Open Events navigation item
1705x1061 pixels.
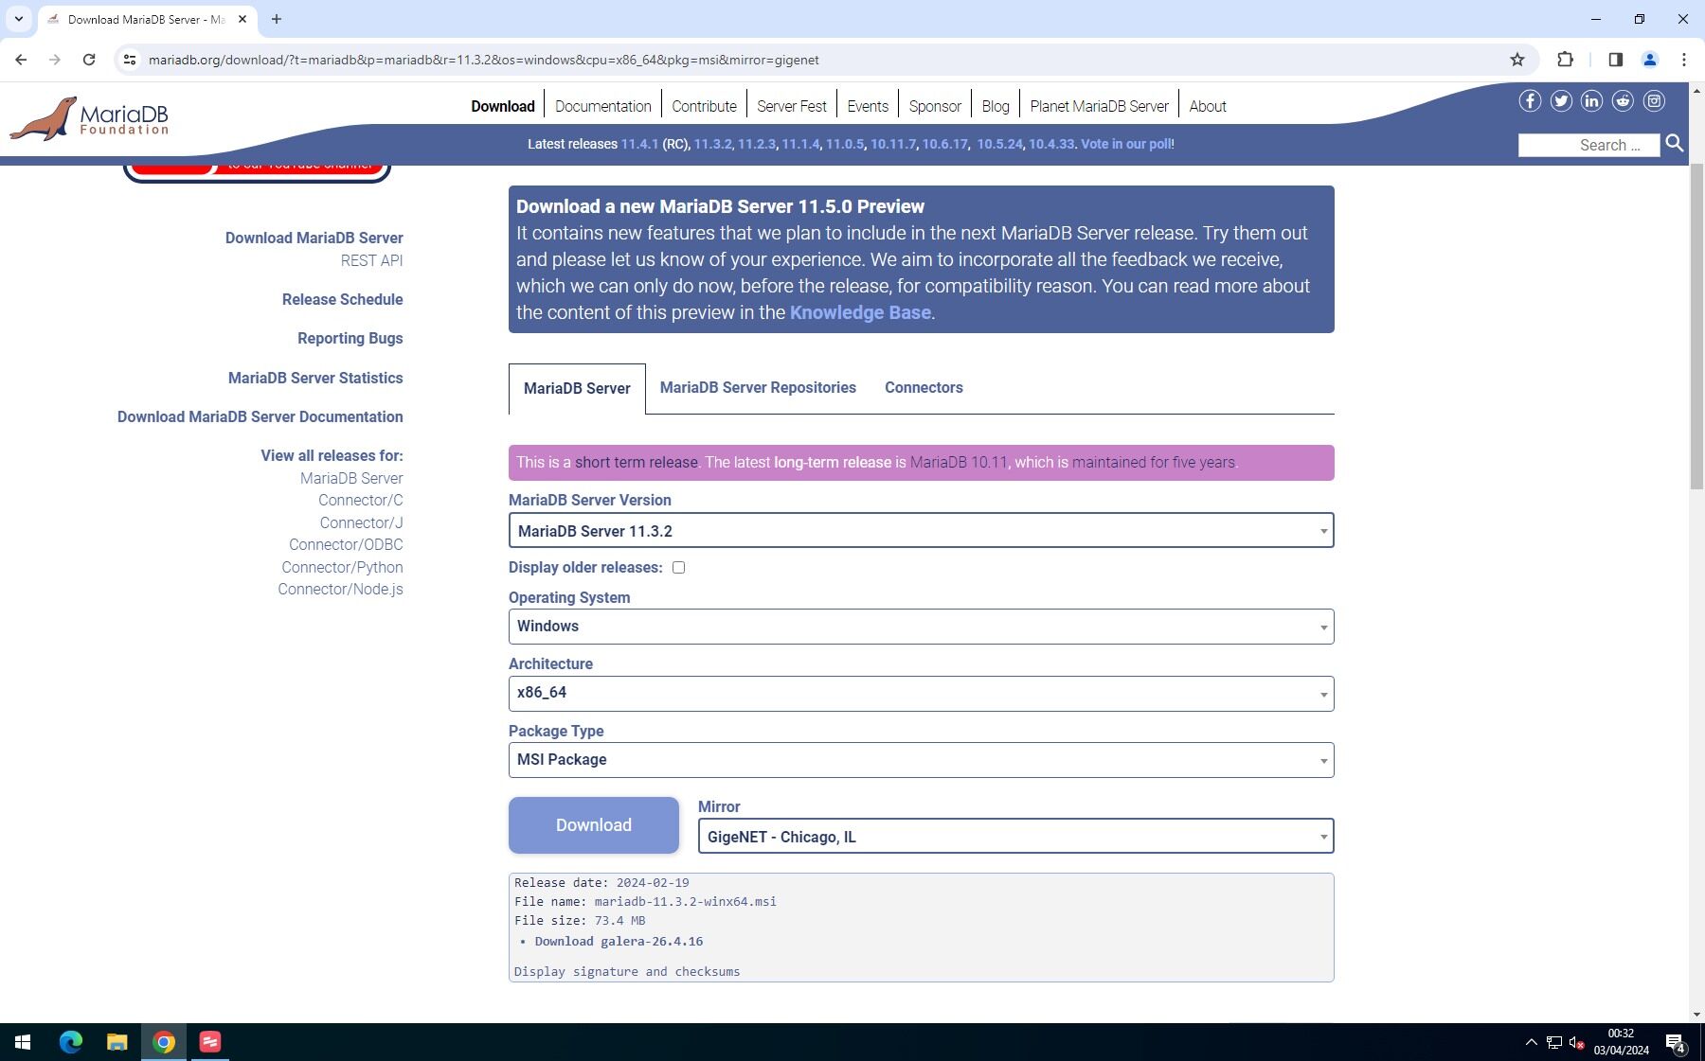[868, 106]
